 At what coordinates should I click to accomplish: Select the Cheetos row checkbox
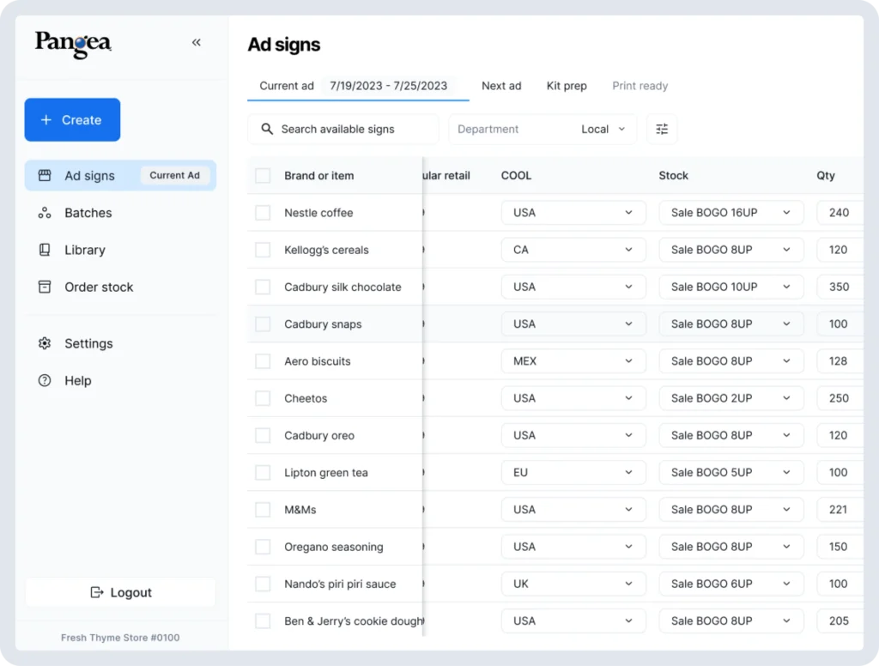(263, 398)
